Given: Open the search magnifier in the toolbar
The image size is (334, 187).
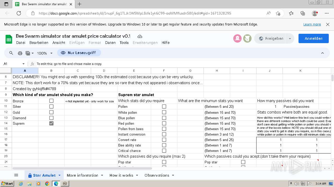Looking at the screenshot, I should [x=11, y=53].
